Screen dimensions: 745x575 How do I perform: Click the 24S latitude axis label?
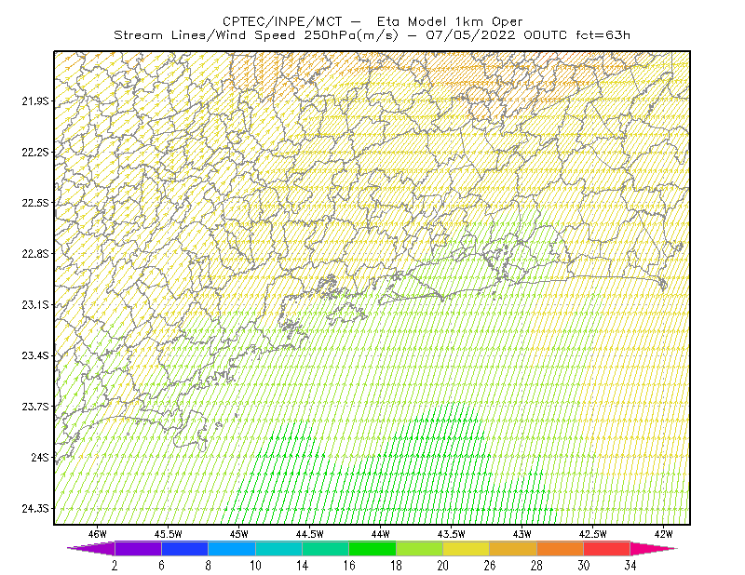pos(40,458)
